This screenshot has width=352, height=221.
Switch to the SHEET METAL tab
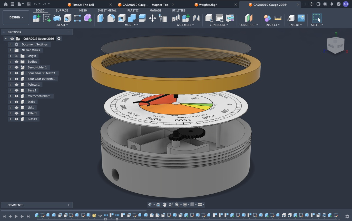tap(107, 11)
